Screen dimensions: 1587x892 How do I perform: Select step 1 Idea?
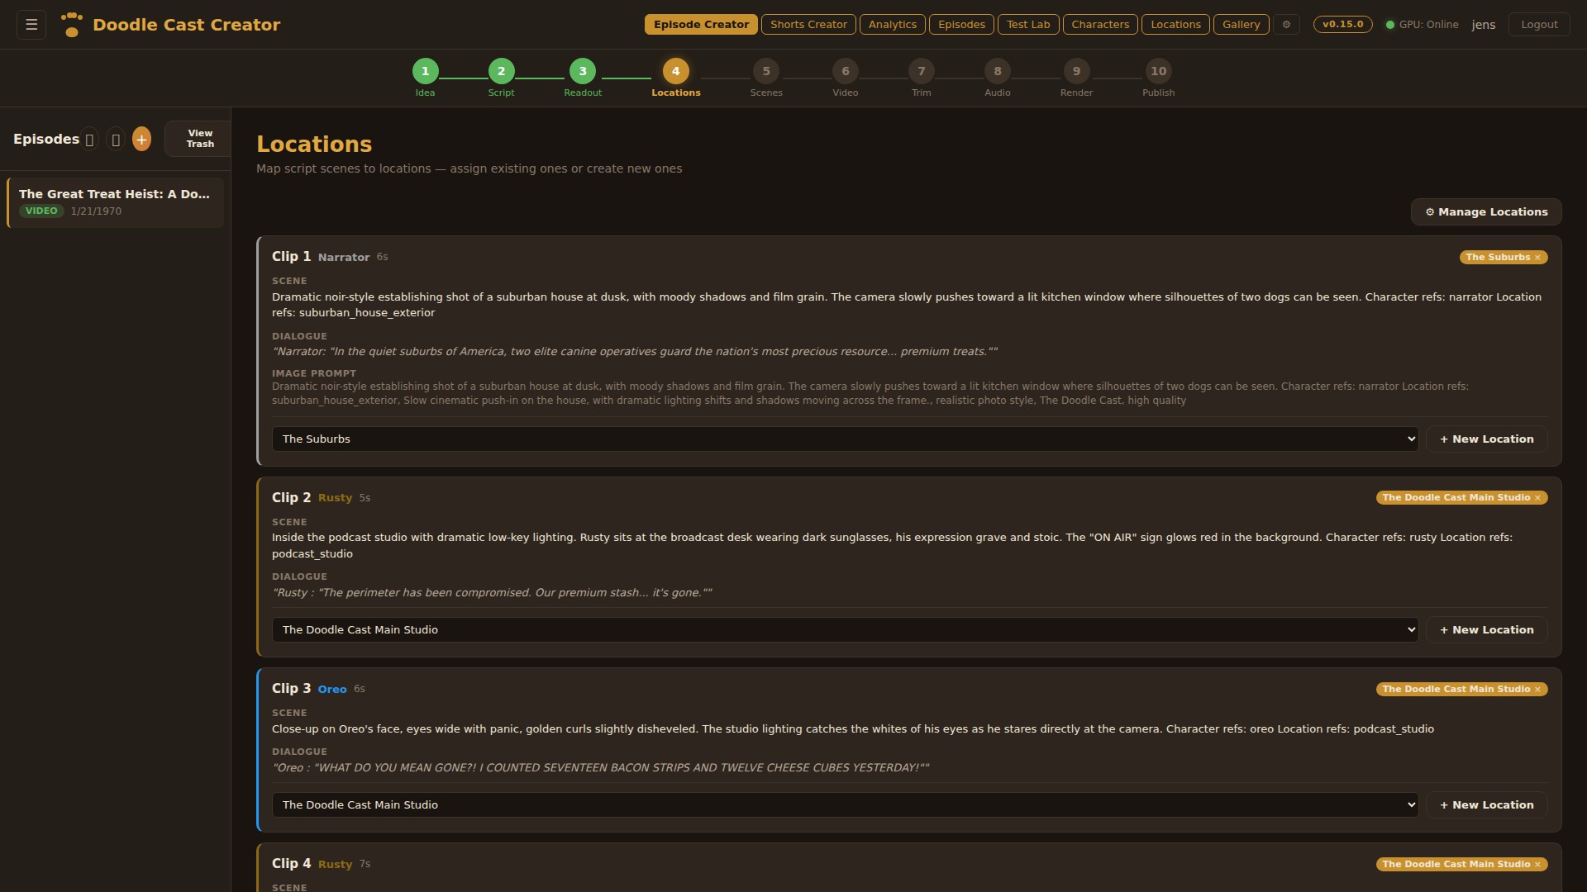[424, 69]
